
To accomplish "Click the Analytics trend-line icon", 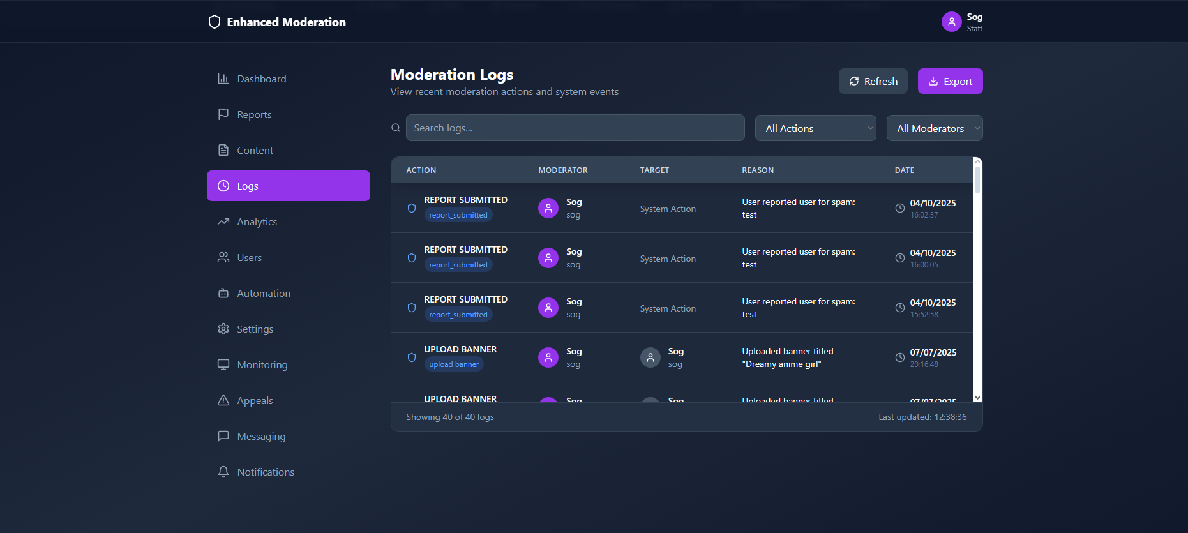I will coord(223,221).
